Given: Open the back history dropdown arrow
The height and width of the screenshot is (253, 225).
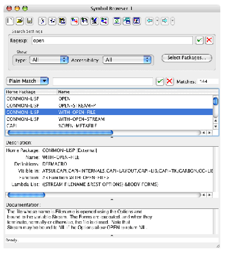Looking at the screenshot, I should (x=157, y=21).
